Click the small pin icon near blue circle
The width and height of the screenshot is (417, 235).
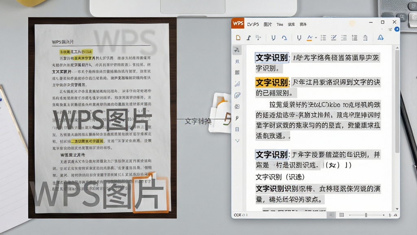390,29
